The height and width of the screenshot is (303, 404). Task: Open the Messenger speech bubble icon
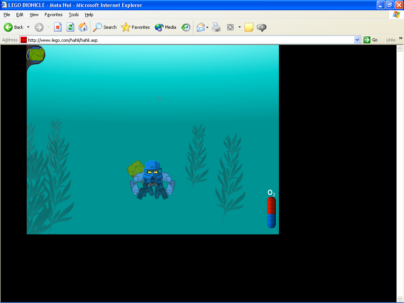tap(262, 27)
